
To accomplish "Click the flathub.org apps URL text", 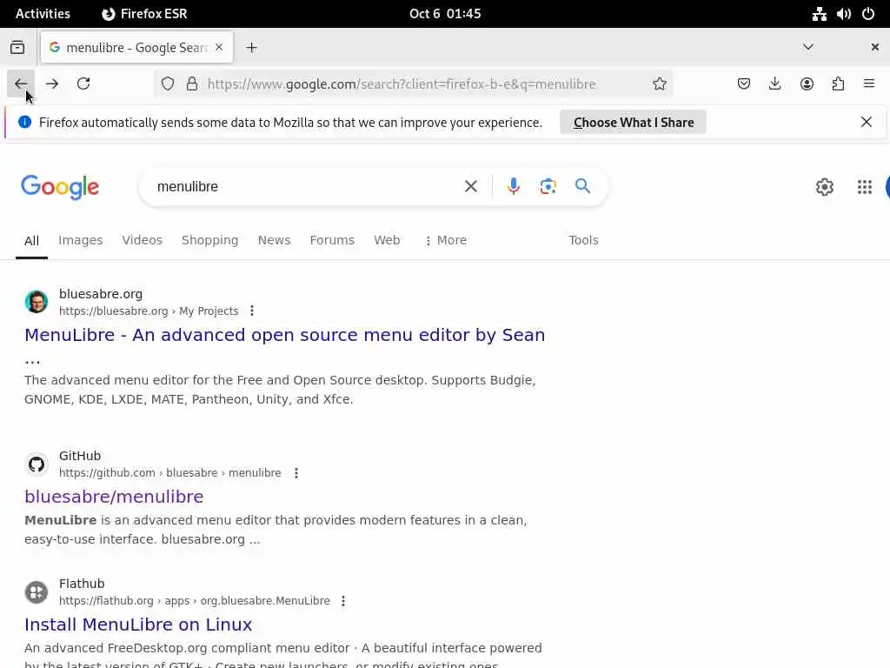I will tap(195, 601).
